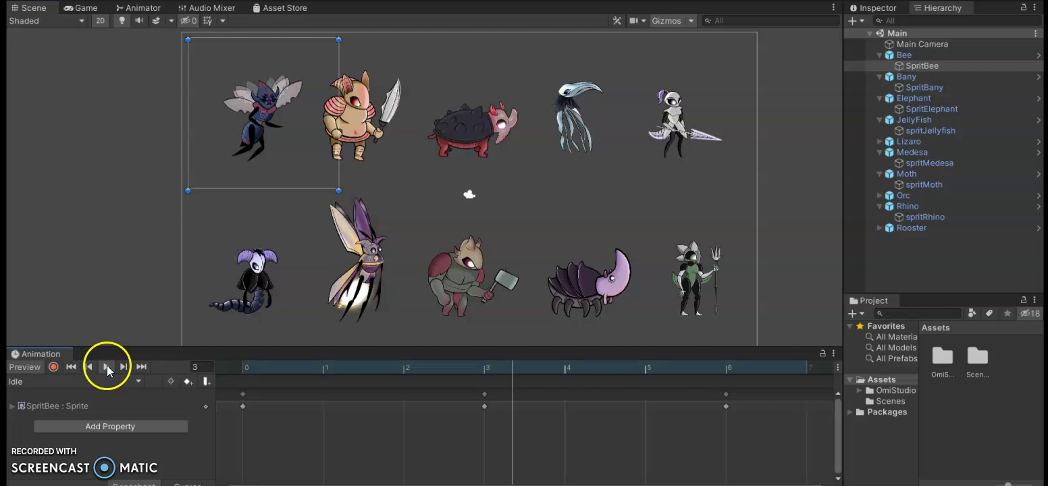Focus the Project search field

click(918, 313)
